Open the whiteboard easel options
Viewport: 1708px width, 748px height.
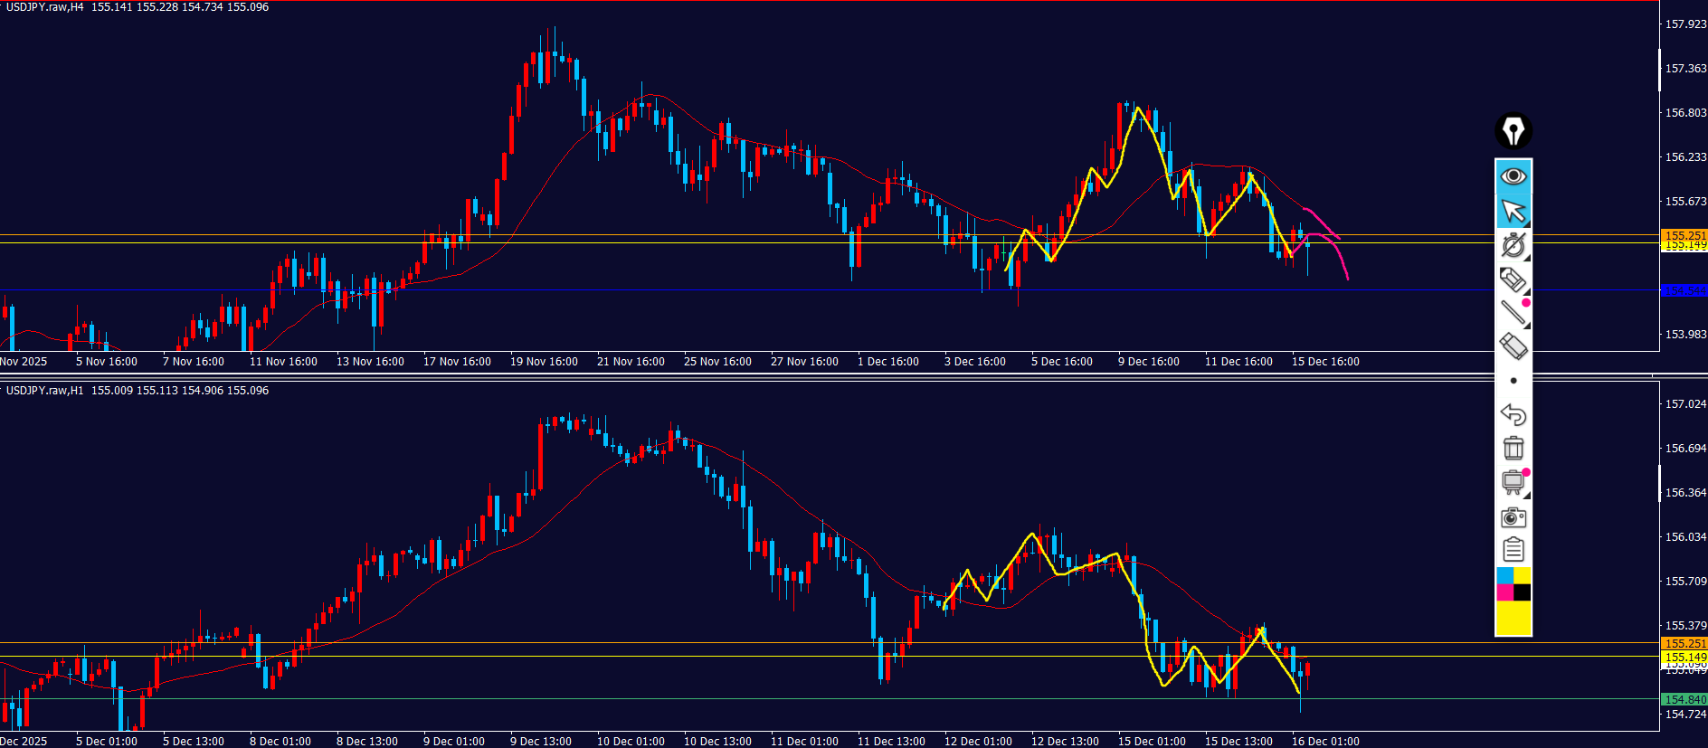point(1513,482)
